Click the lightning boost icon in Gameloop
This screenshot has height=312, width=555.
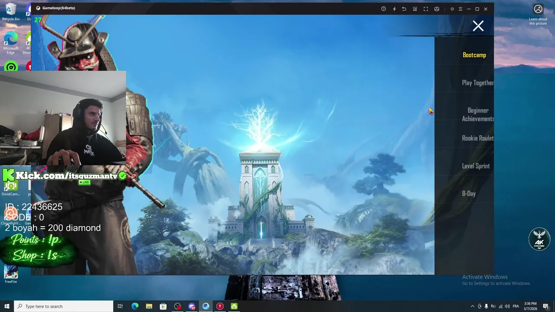pos(394,9)
